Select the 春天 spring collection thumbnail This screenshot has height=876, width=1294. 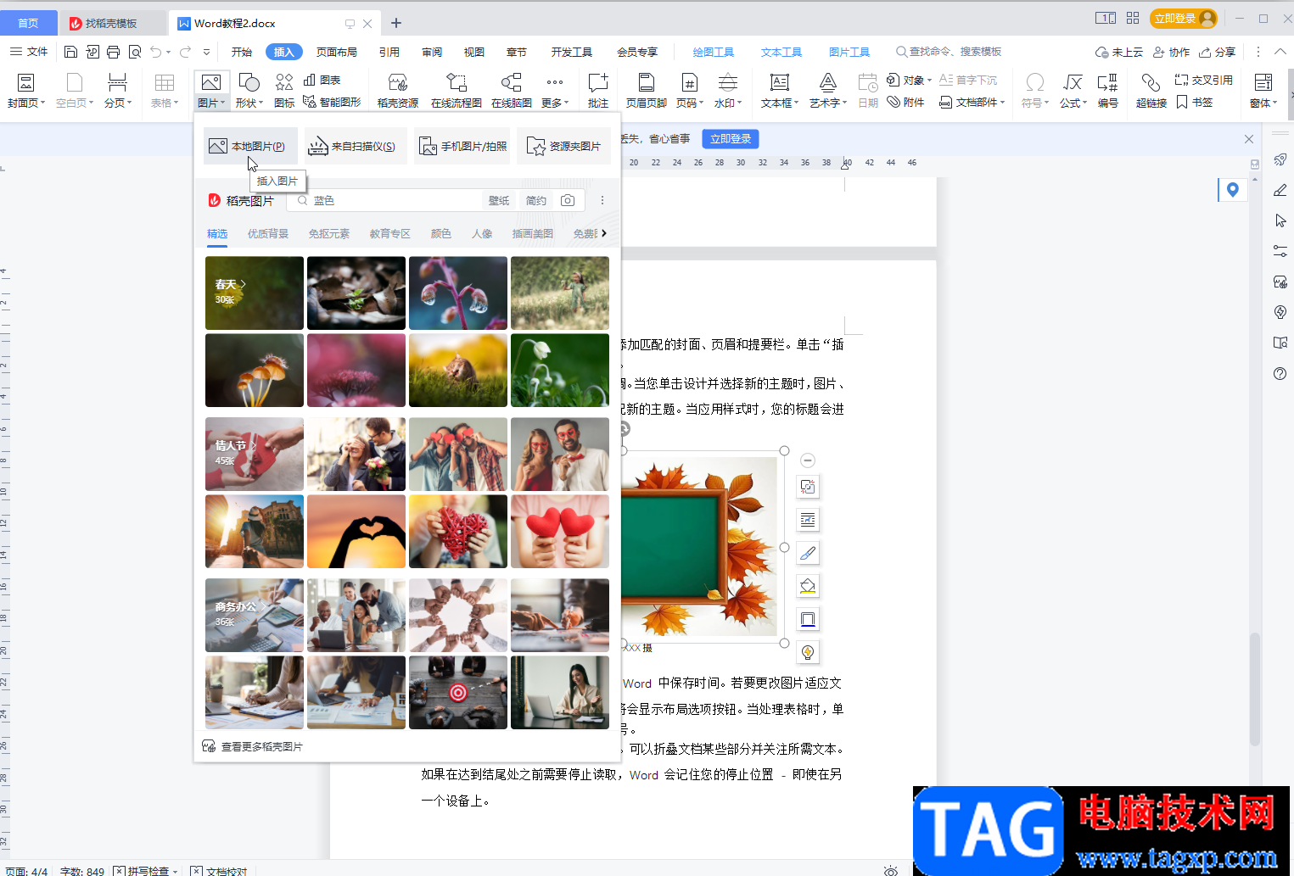pos(255,293)
